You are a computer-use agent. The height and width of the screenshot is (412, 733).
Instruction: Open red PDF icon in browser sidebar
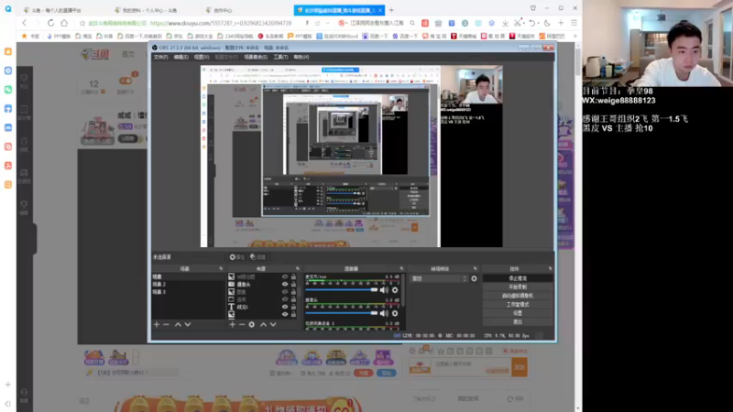(x=8, y=166)
